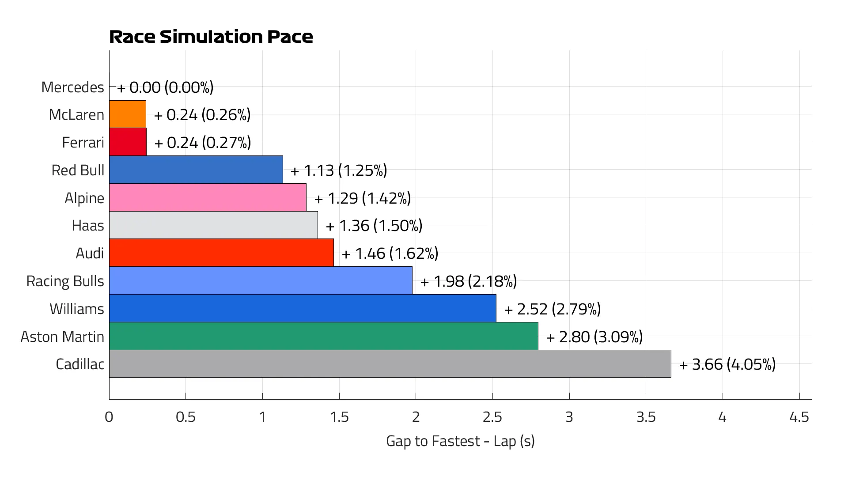Select the green Aston Martin bar
Screen dimensions: 848x477
click(324, 336)
